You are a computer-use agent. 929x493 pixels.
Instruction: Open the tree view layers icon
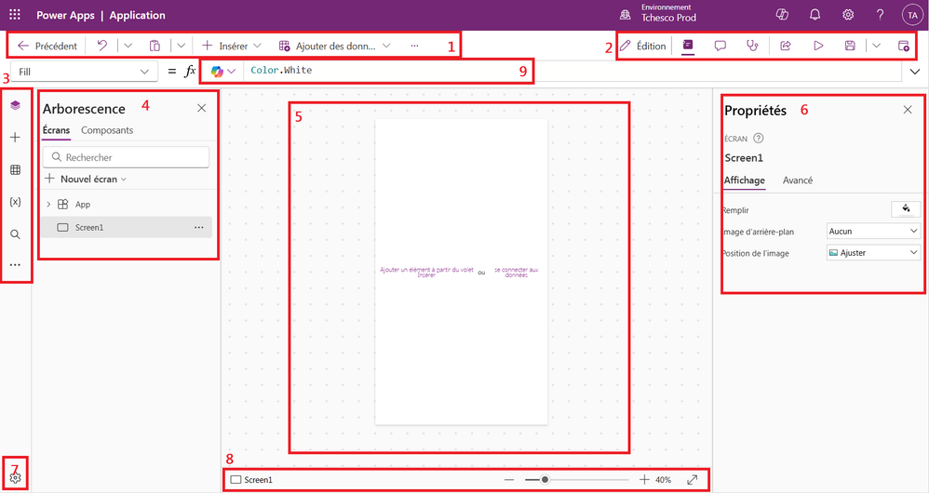16,105
